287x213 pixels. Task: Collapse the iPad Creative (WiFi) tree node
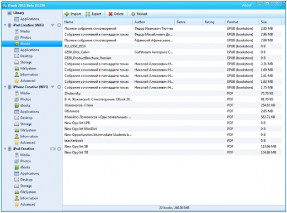point(5,25)
